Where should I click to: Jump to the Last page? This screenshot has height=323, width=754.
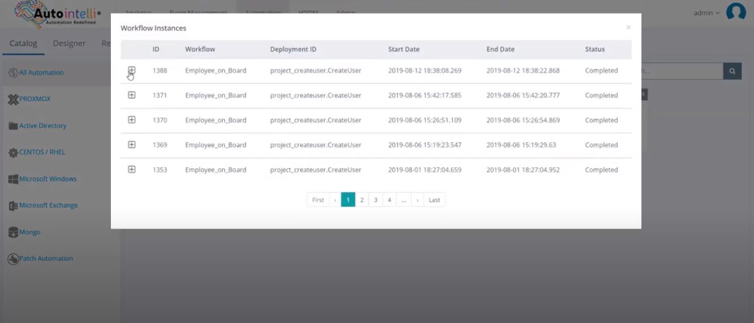coord(434,200)
